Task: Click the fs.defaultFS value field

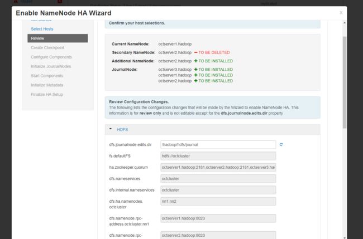Action: tap(218, 156)
